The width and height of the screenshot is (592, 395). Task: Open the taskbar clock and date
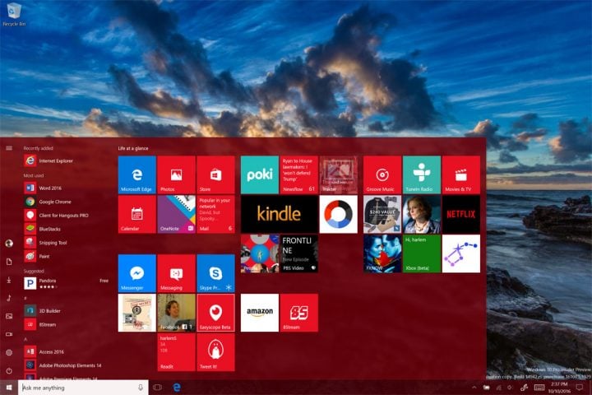(x=560, y=388)
